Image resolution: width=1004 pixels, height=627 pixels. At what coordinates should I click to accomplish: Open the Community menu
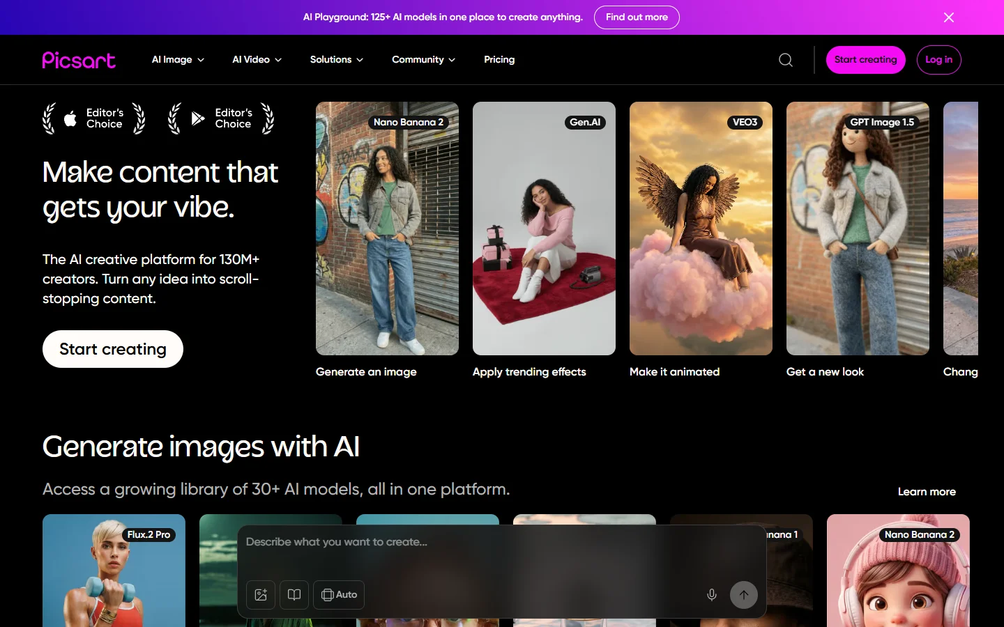[423, 60]
